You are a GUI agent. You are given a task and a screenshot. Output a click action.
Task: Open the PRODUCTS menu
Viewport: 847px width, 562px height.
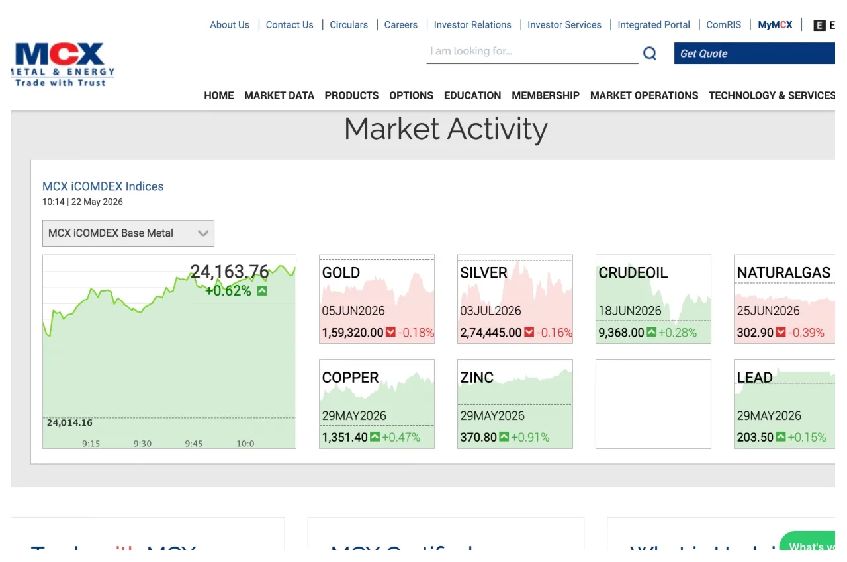click(x=351, y=95)
